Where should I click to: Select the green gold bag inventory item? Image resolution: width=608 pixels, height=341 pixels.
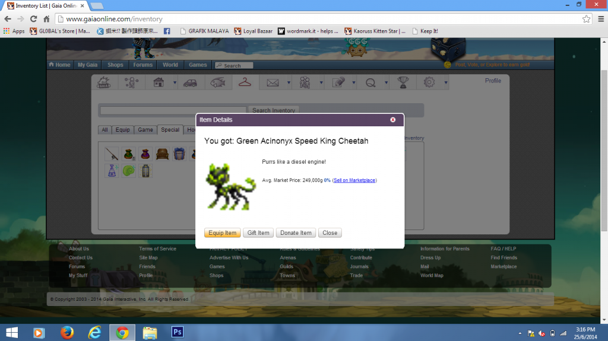pyautogui.click(x=129, y=154)
